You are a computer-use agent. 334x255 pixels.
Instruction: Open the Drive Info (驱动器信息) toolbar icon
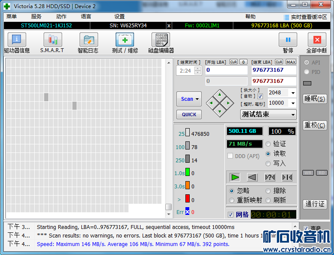(x=17, y=40)
